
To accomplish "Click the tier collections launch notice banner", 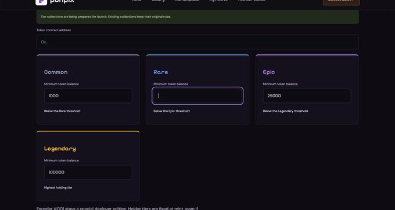I will click(198, 17).
